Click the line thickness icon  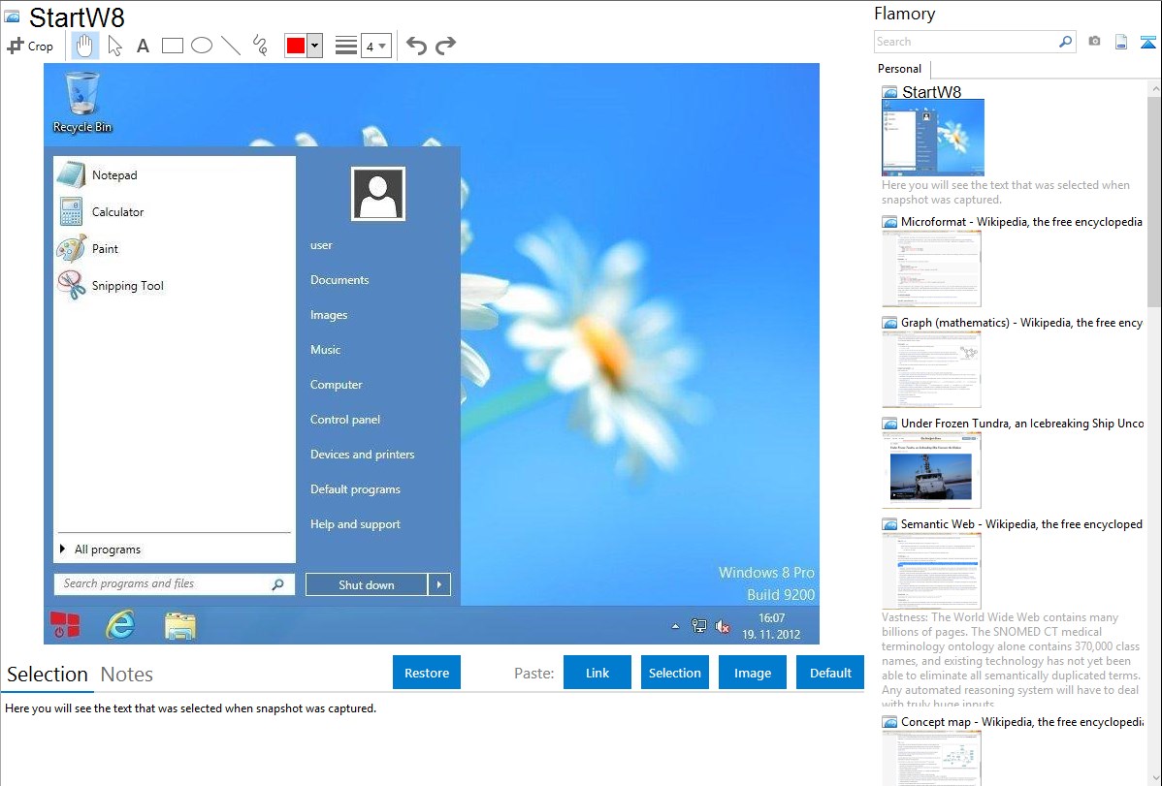(346, 46)
